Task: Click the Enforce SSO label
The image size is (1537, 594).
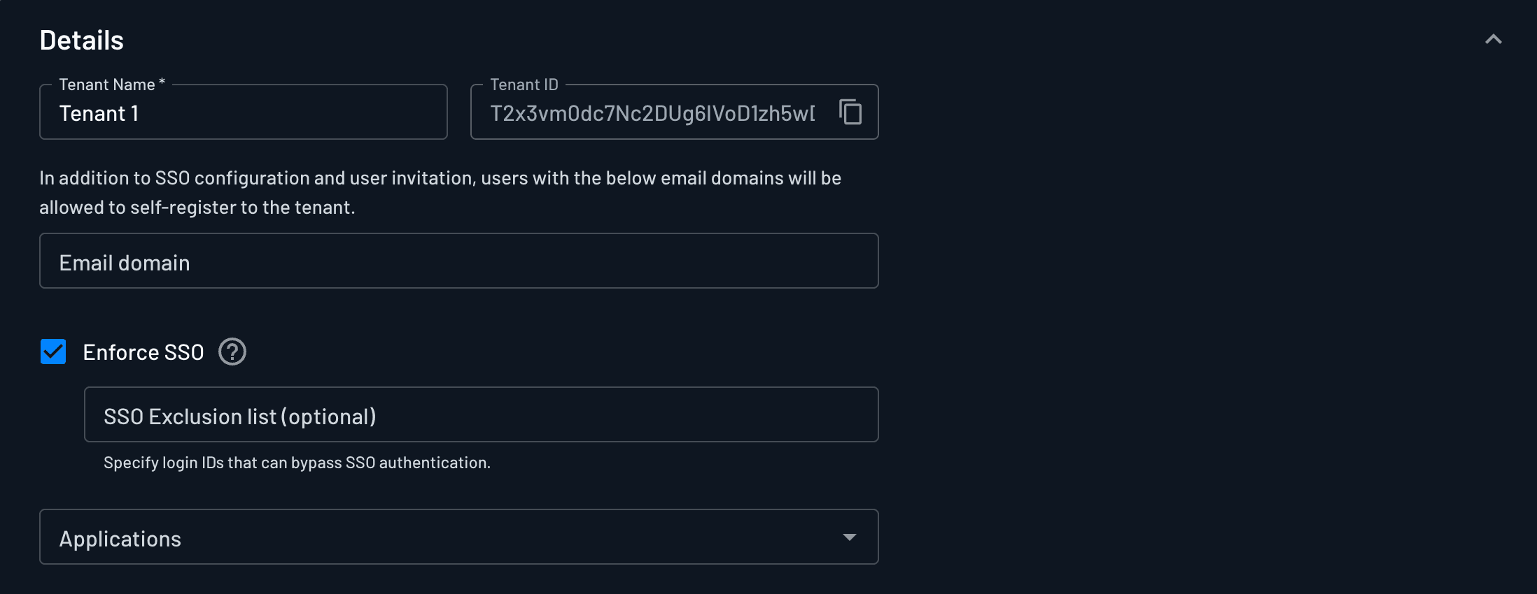Action: pyautogui.click(x=143, y=352)
